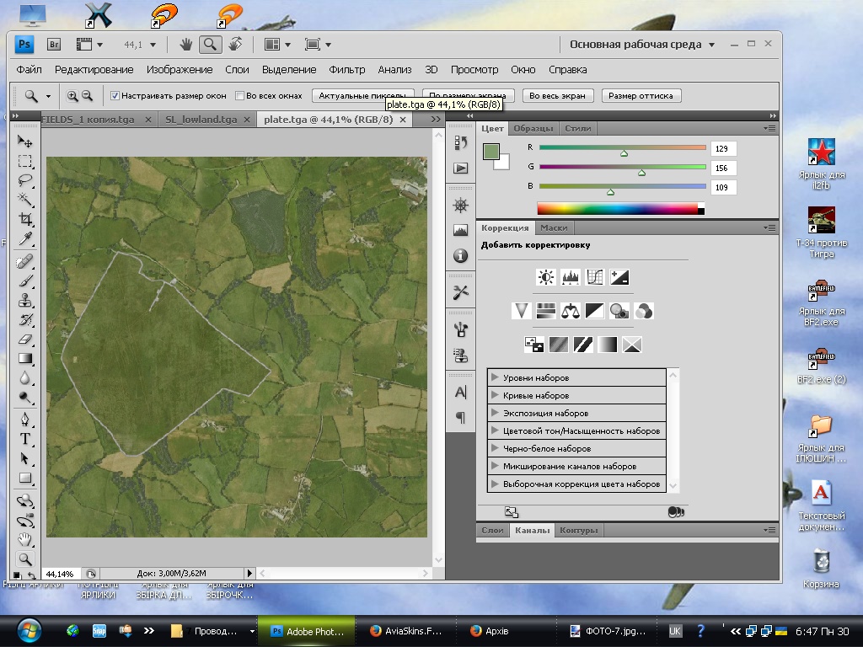Open the 'Фильтр' menu
This screenshot has width=863, height=647.
[x=347, y=70]
